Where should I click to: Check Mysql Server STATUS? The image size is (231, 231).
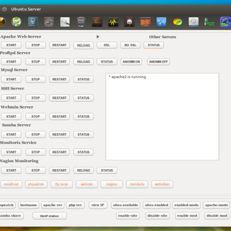point(84,79)
